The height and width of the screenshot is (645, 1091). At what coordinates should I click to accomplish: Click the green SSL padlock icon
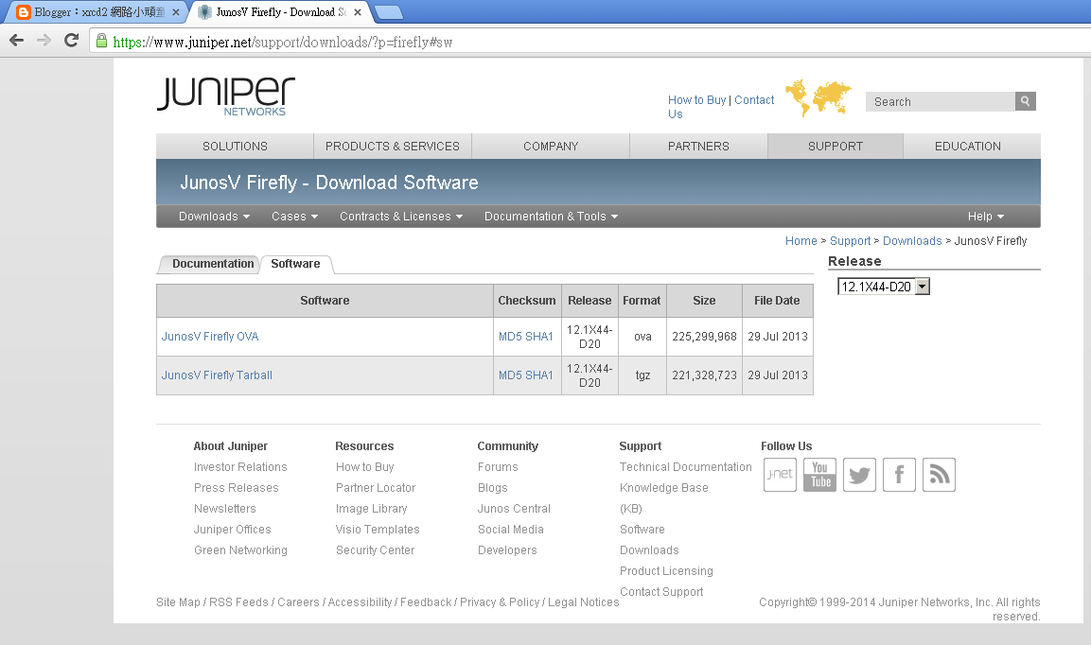point(101,41)
